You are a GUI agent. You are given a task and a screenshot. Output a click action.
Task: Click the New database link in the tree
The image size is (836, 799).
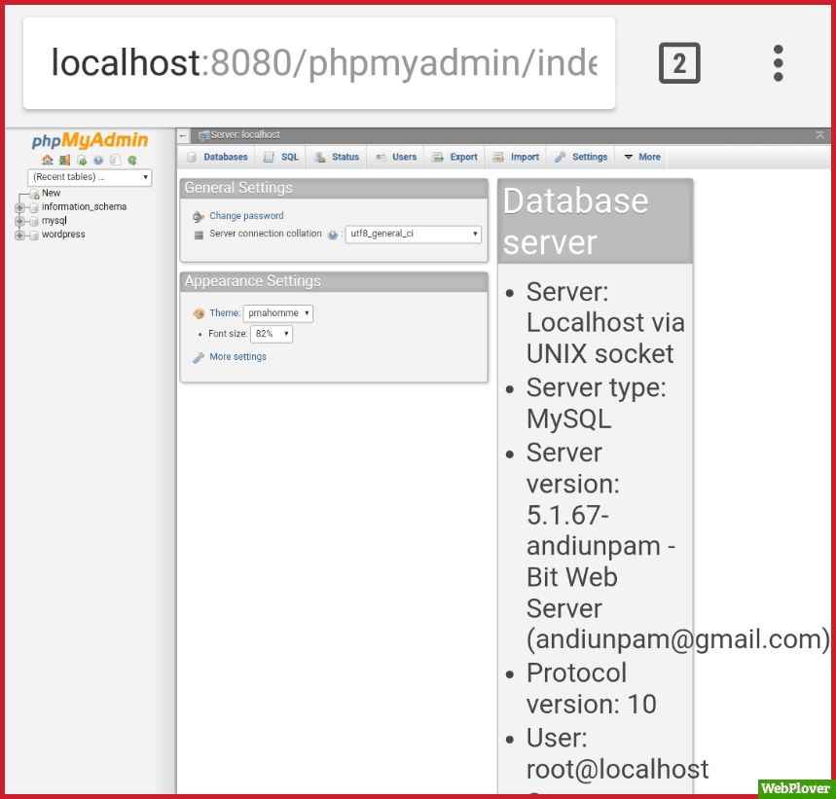[51, 193]
